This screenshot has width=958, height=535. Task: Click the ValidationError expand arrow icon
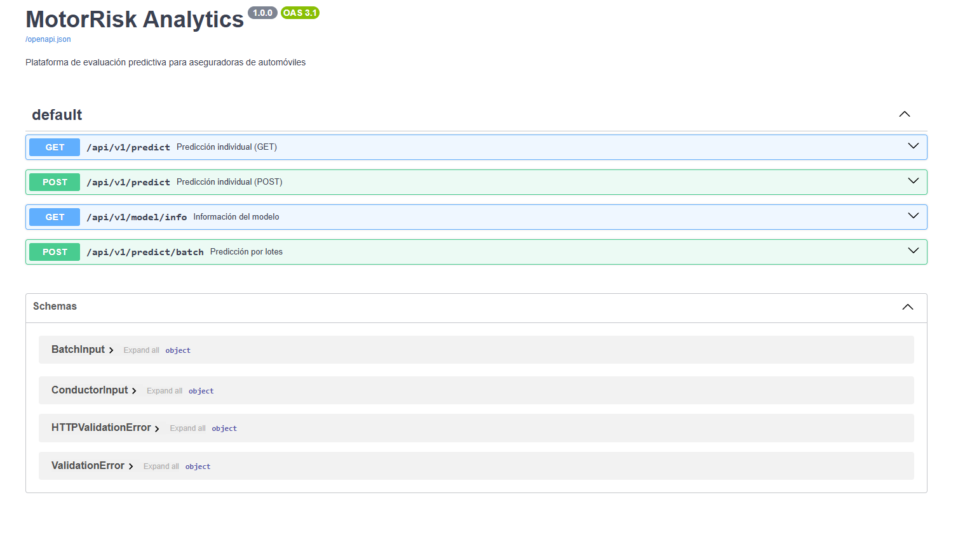click(131, 465)
